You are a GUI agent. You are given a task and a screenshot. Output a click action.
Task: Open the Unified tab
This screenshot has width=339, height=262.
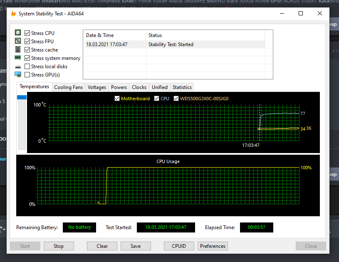tap(160, 87)
